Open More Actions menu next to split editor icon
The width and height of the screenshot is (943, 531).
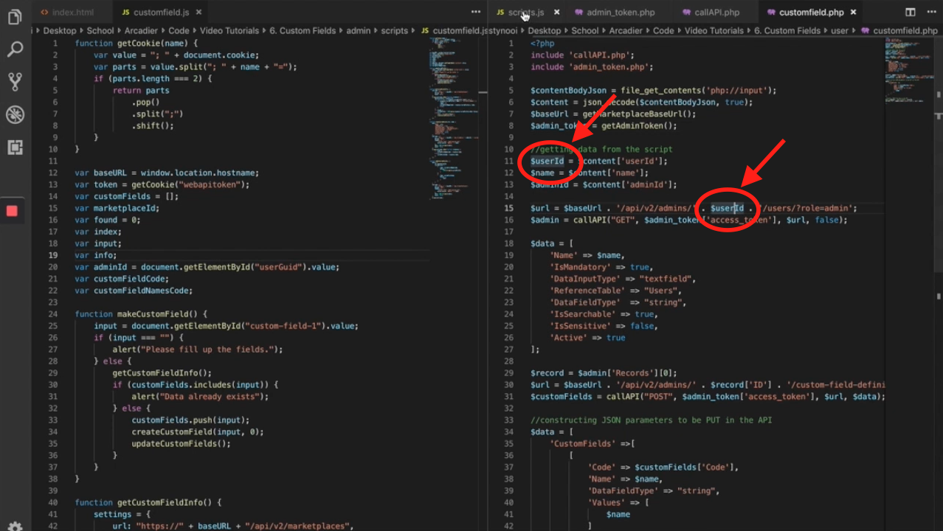(x=930, y=13)
